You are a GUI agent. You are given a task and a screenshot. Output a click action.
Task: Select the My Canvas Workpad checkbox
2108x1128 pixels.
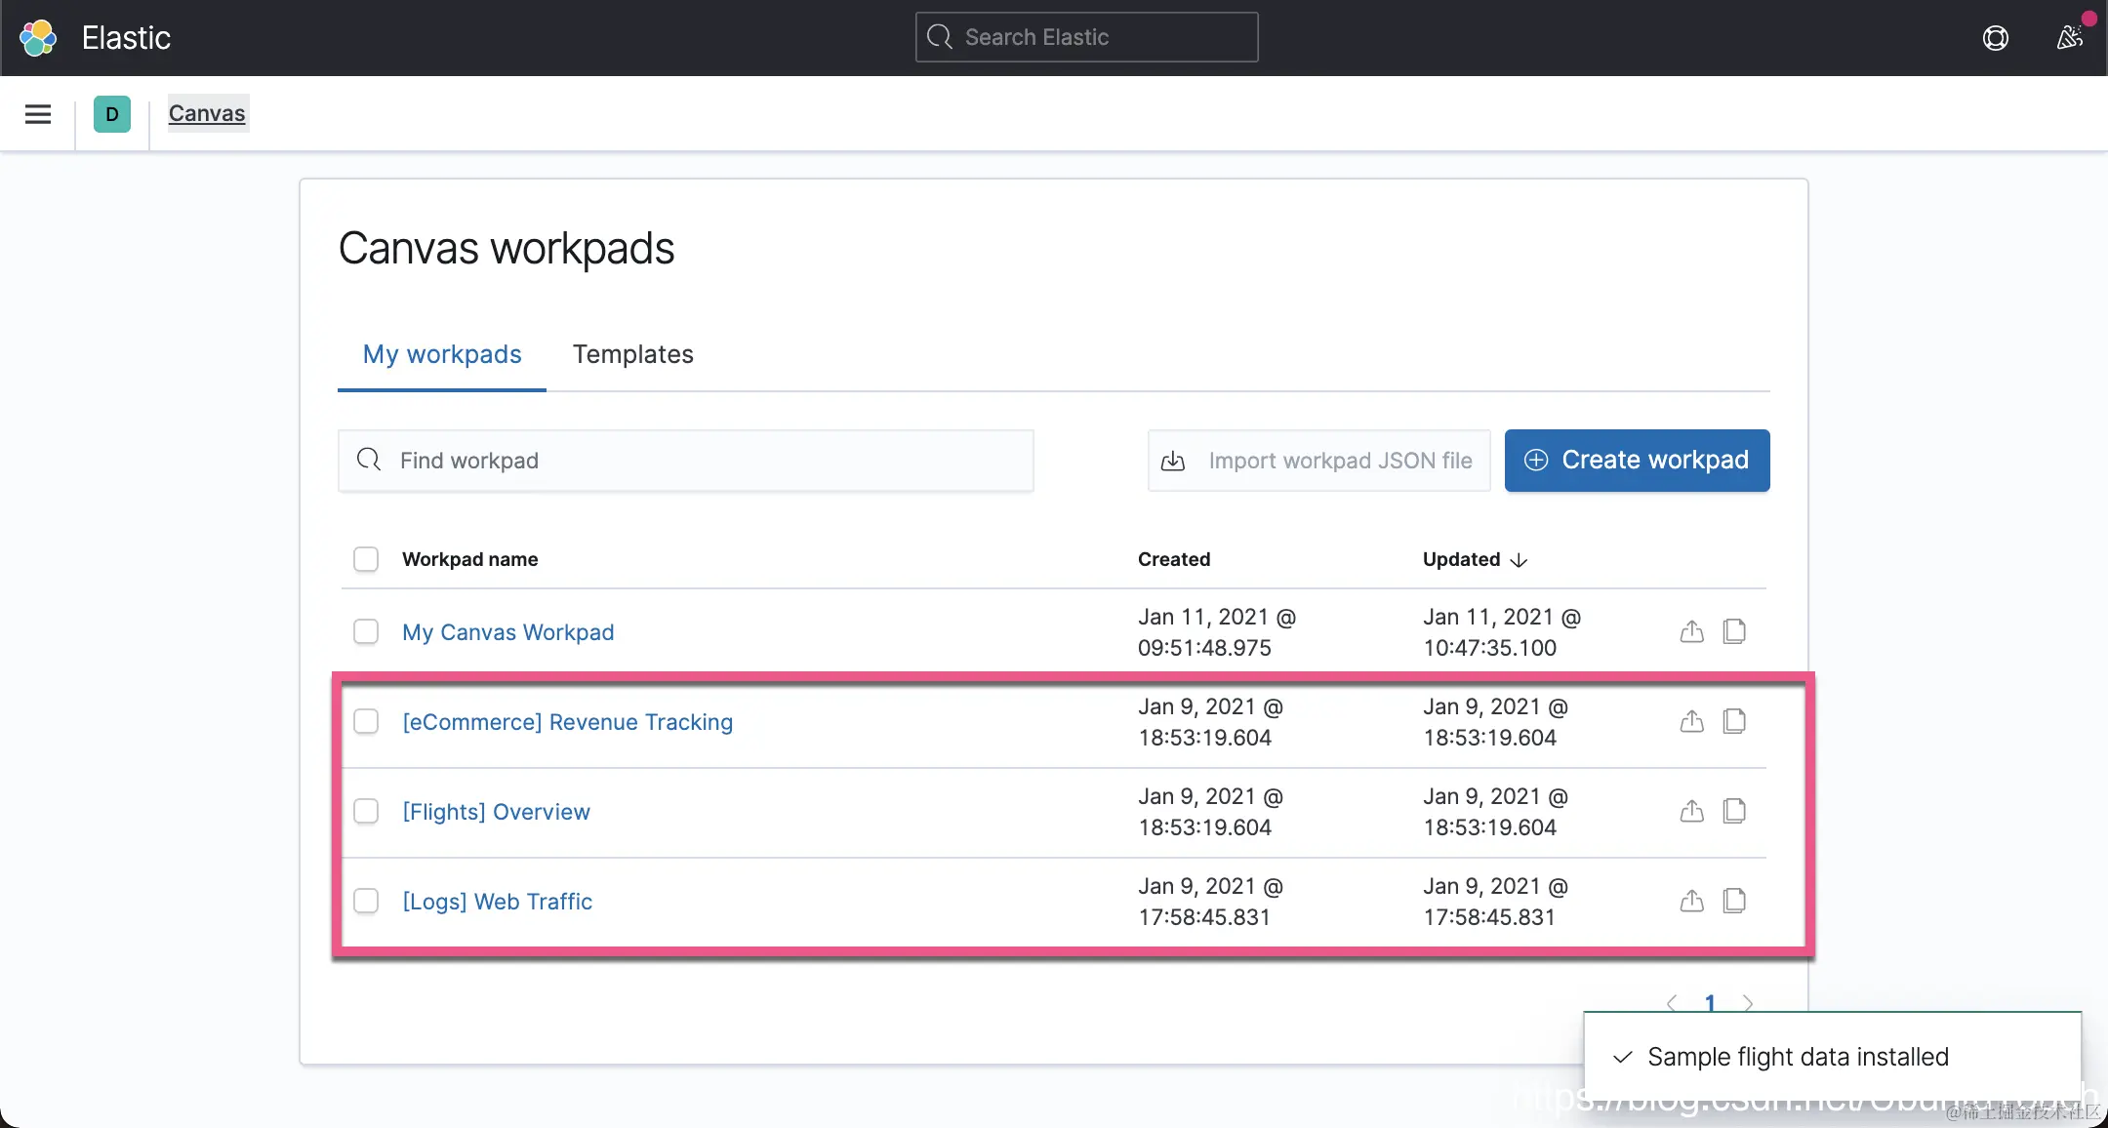click(366, 632)
